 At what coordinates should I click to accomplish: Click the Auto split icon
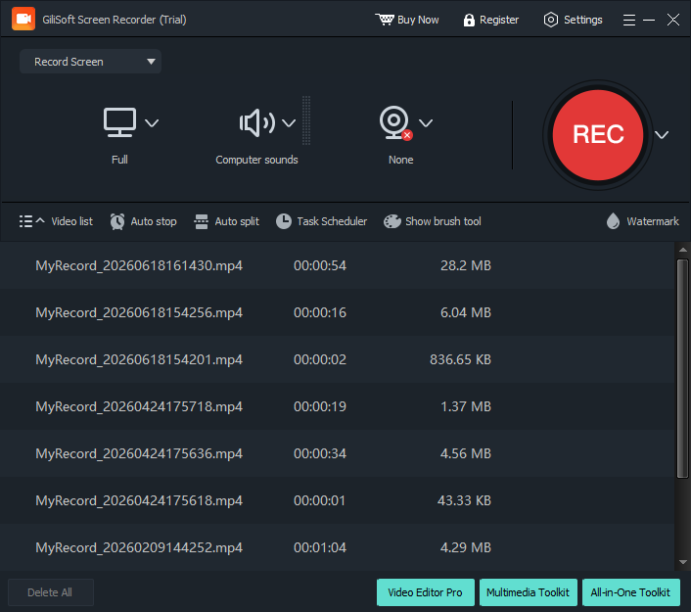pyautogui.click(x=202, y=221)
